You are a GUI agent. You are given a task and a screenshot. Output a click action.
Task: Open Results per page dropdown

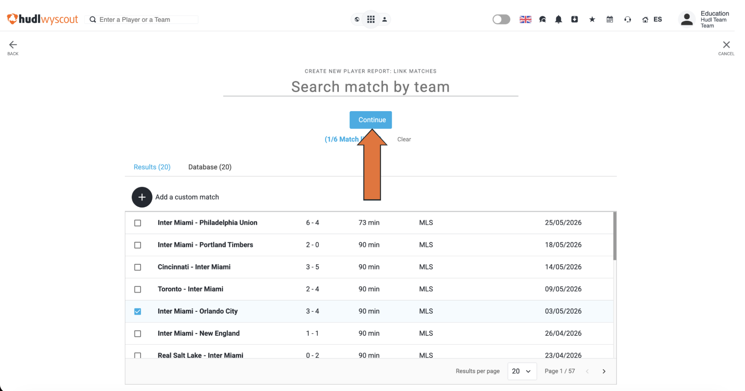coord(522,371)
